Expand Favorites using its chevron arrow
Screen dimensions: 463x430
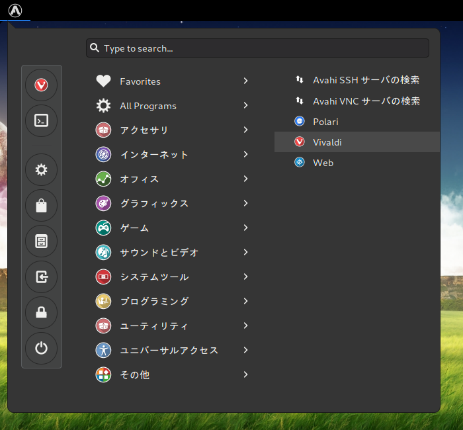[x=245, y=81]
